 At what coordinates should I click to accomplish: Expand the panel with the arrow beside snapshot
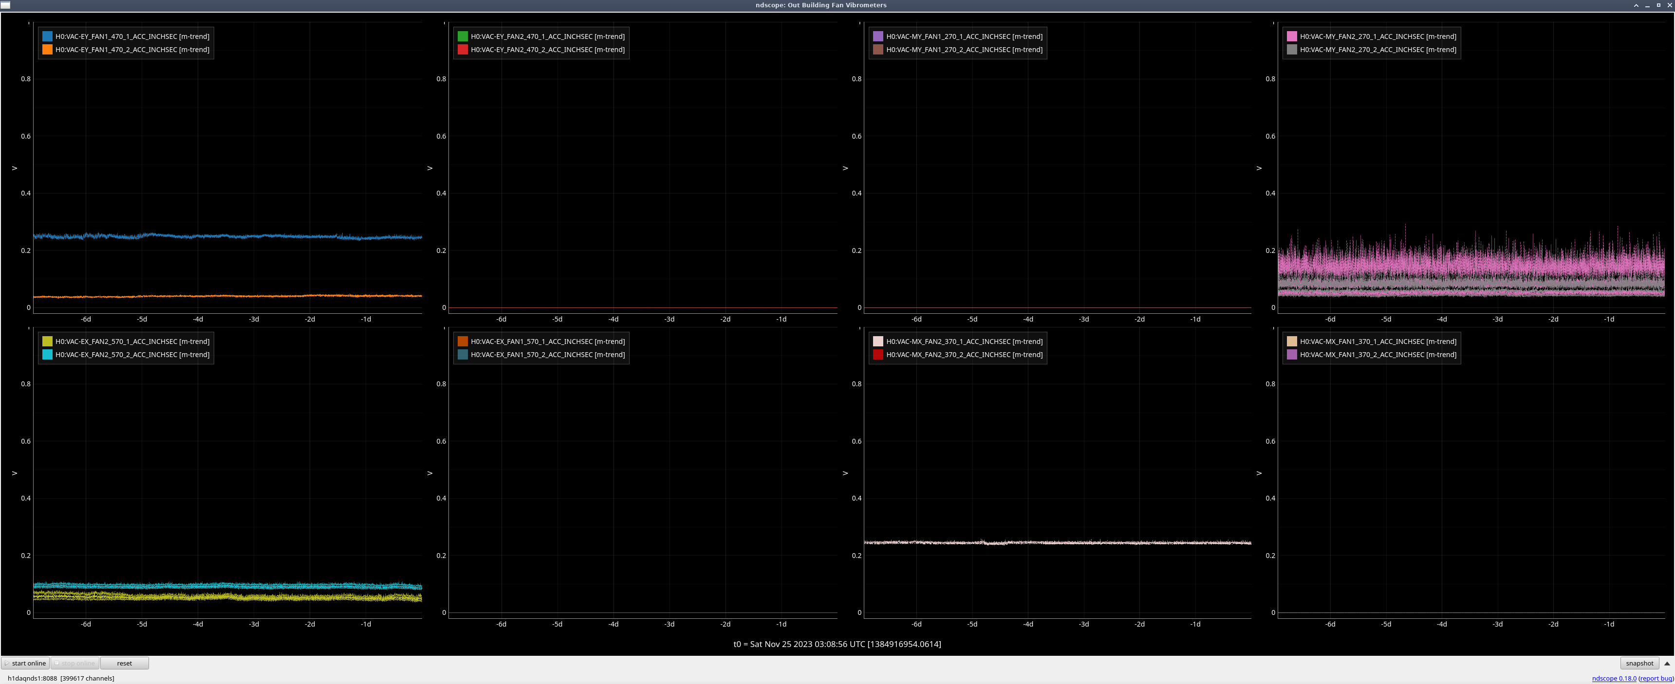coord(1667,663)
